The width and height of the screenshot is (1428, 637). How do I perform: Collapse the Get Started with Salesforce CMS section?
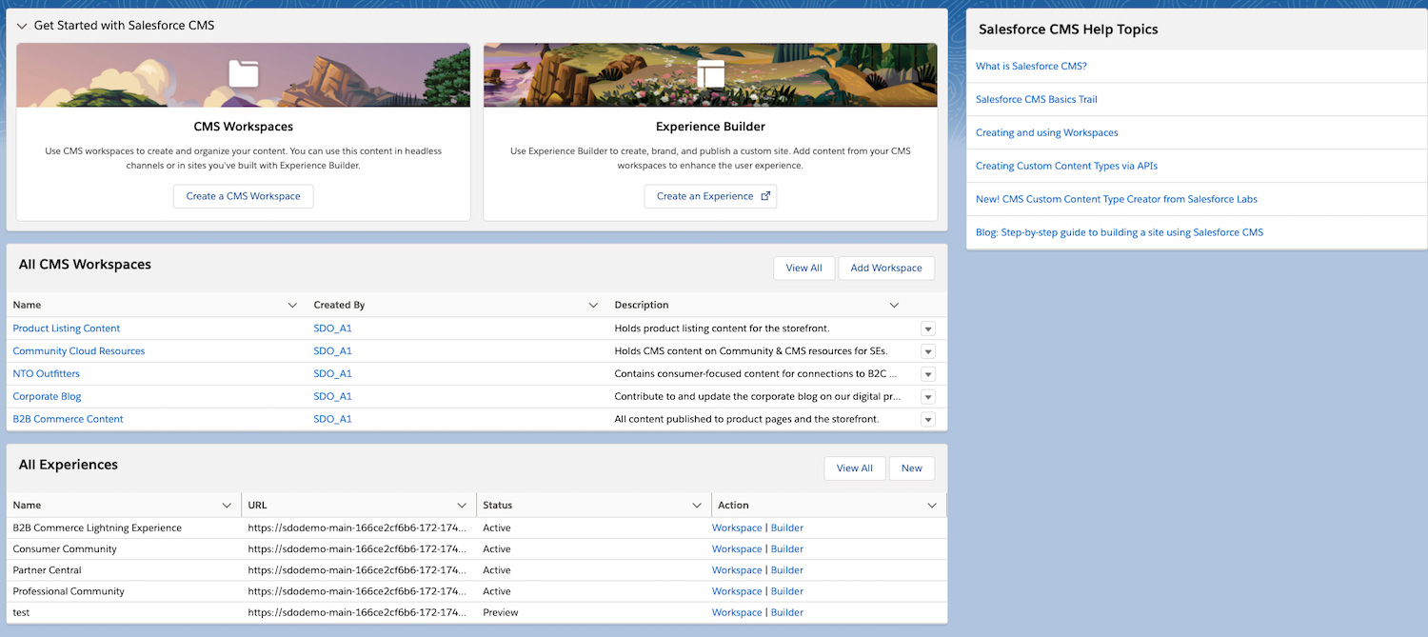22,26
